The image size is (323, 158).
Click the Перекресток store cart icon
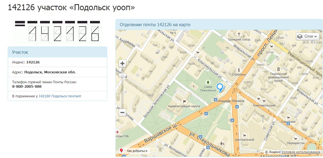296,139
